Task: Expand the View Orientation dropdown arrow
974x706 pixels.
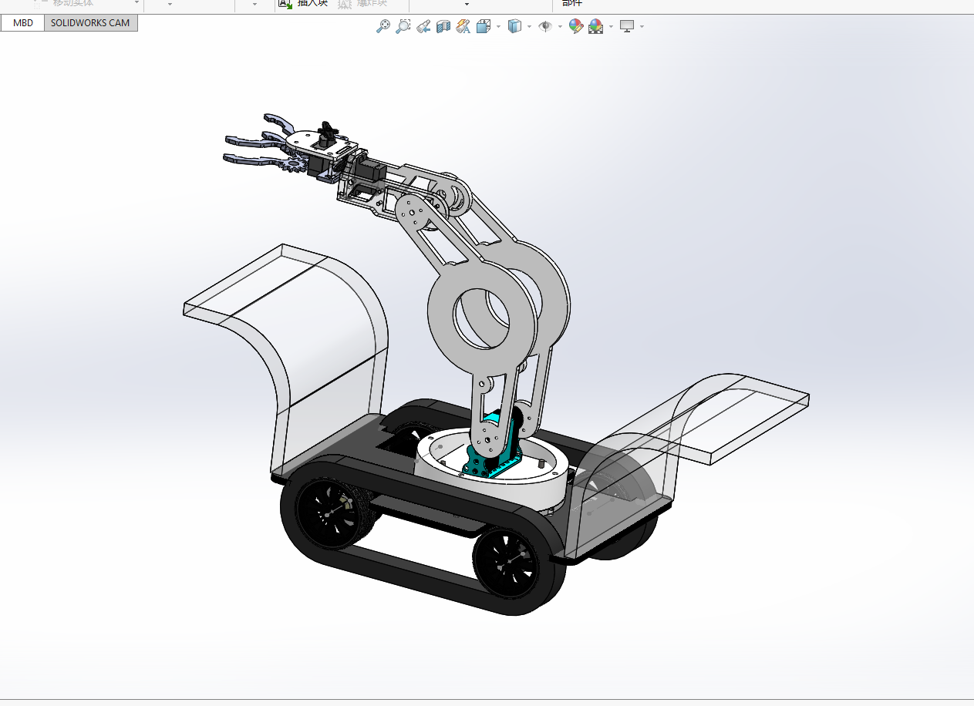Action: click(x=498, y=26)
